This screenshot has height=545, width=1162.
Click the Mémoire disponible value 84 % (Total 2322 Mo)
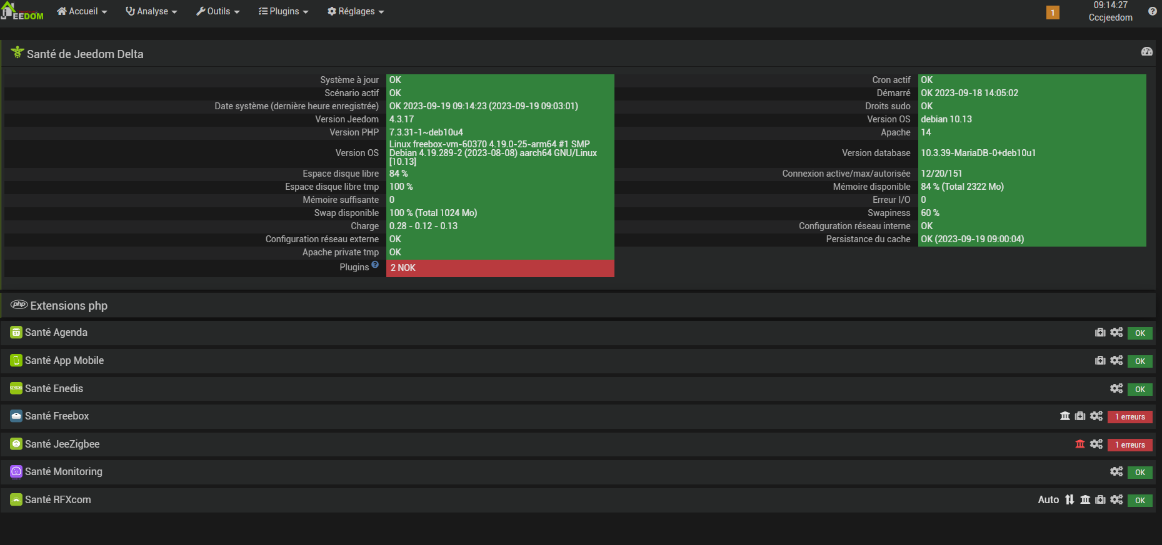tap(962, 187)
